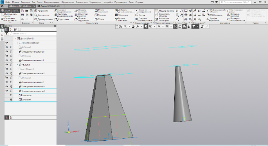The height and width of the screenshot is (146, 268).
Task: Open the Вид menu
Action: pyautogui.click(x=34, y=2)
